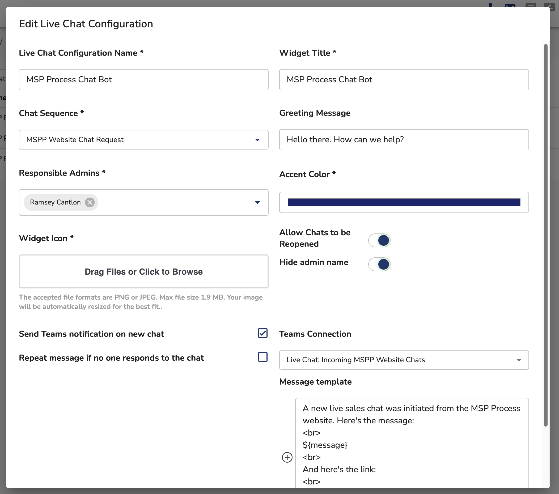Toggle Allow Chats to be Reopened

379,240
